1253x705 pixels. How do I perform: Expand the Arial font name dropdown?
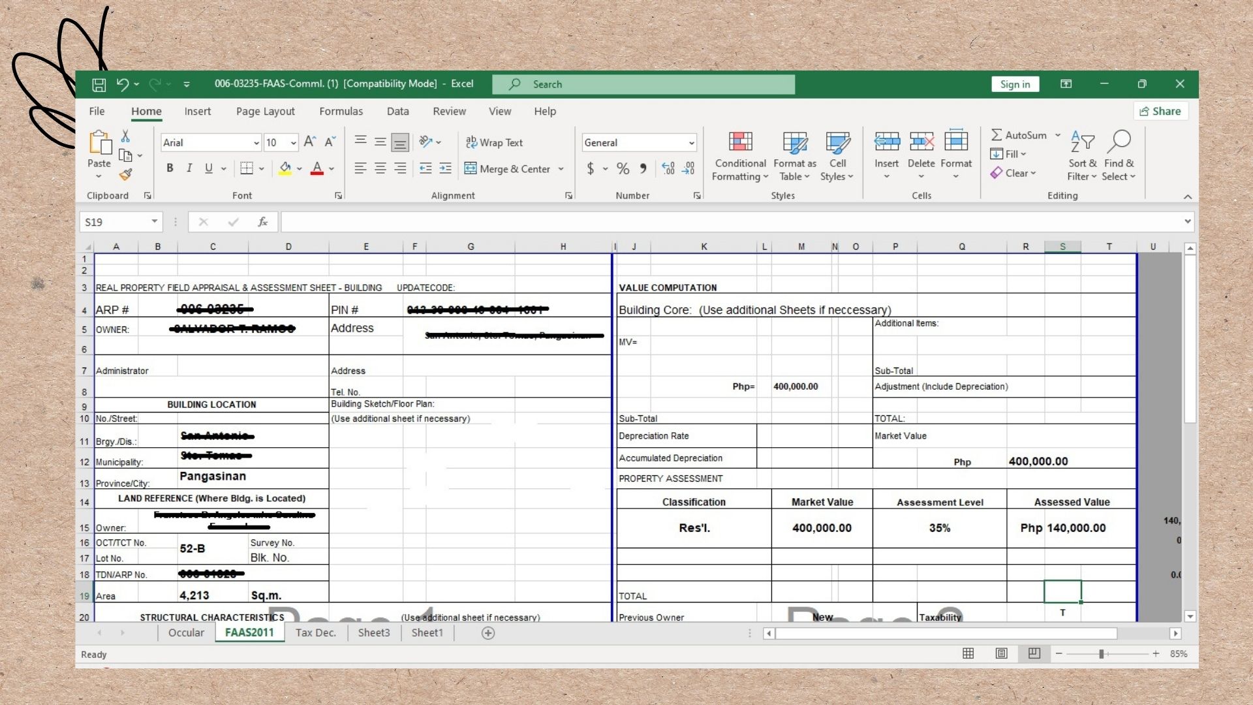click(x=256, y=143)
